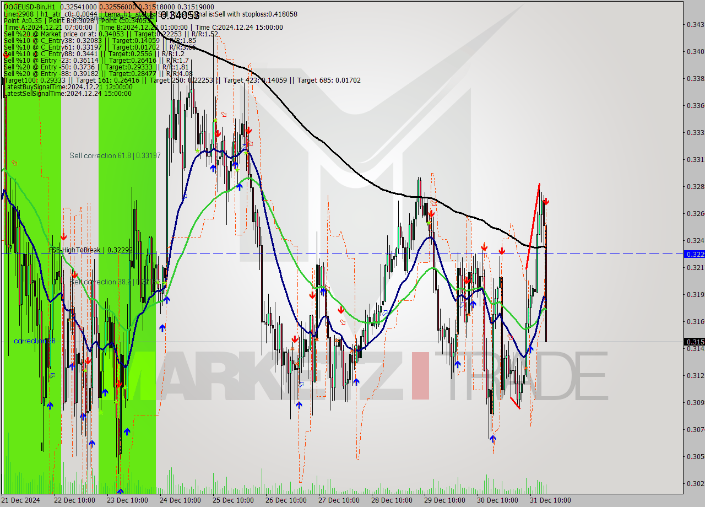This screenshot has width=705, height=507.
Task: Click the 0.331 price axis label
Action: 695,159
